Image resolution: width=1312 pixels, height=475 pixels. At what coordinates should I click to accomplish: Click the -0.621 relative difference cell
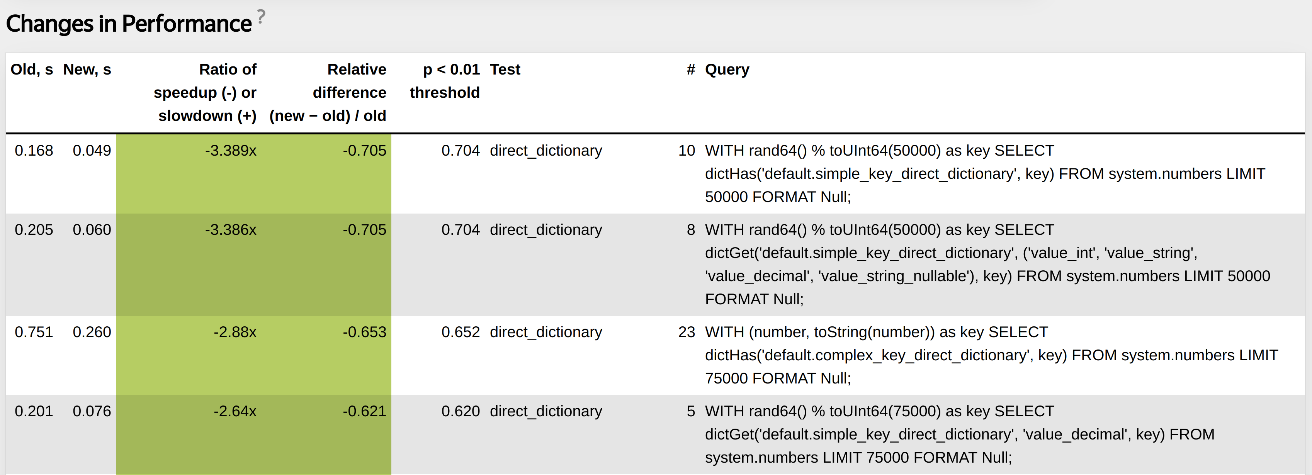(364, 411)
